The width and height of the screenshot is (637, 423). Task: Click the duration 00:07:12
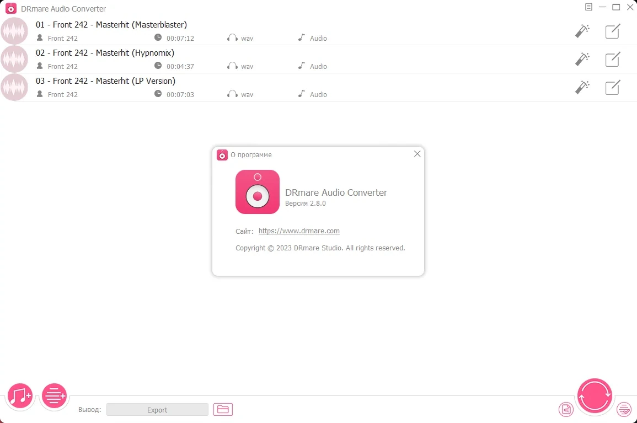[x=180, y=38]
